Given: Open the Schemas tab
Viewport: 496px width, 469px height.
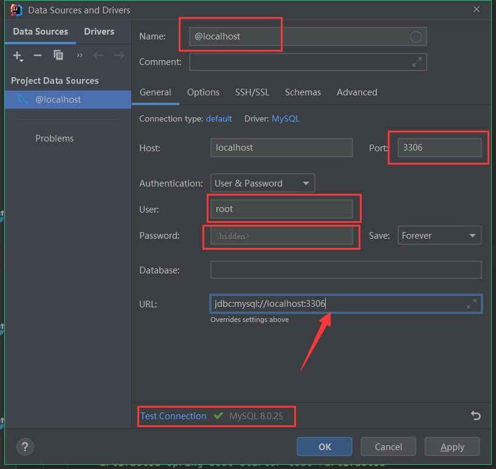Looking at the screenshot, I should pyautogui.click(x=303, y=92).
